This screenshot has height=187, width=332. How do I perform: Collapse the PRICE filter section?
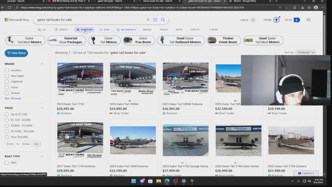point(42,108)
